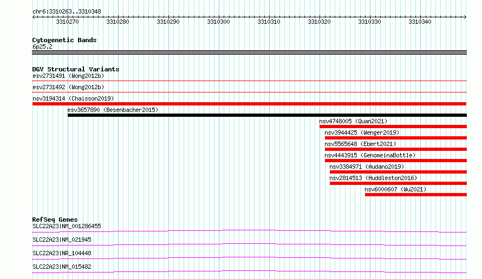Click ruler position 3310320
482x279 pixels.
320,22
